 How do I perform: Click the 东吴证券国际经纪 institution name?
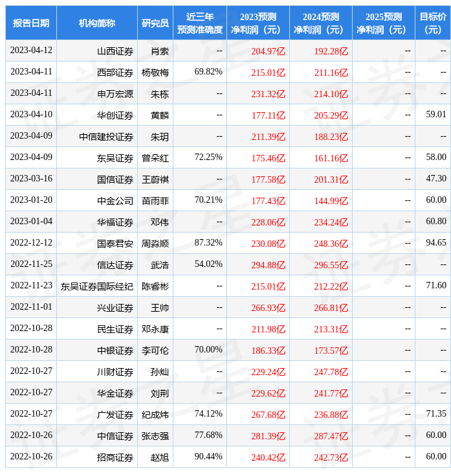pos(97,286)
